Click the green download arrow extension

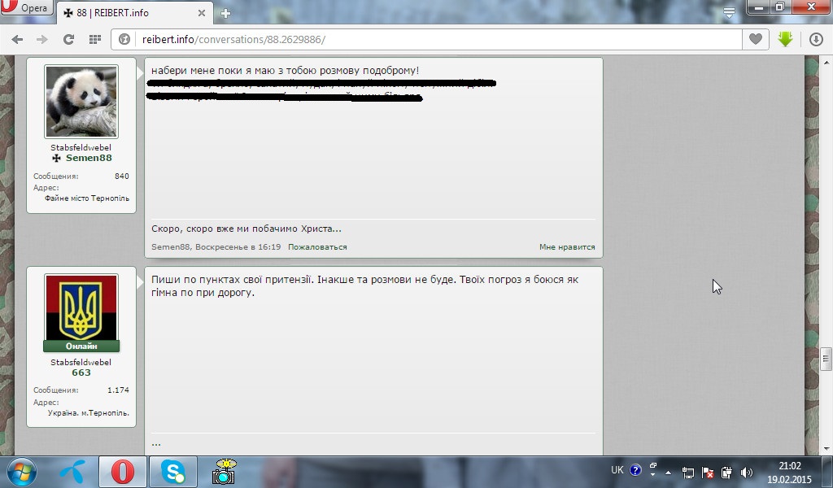pos(785,39)
